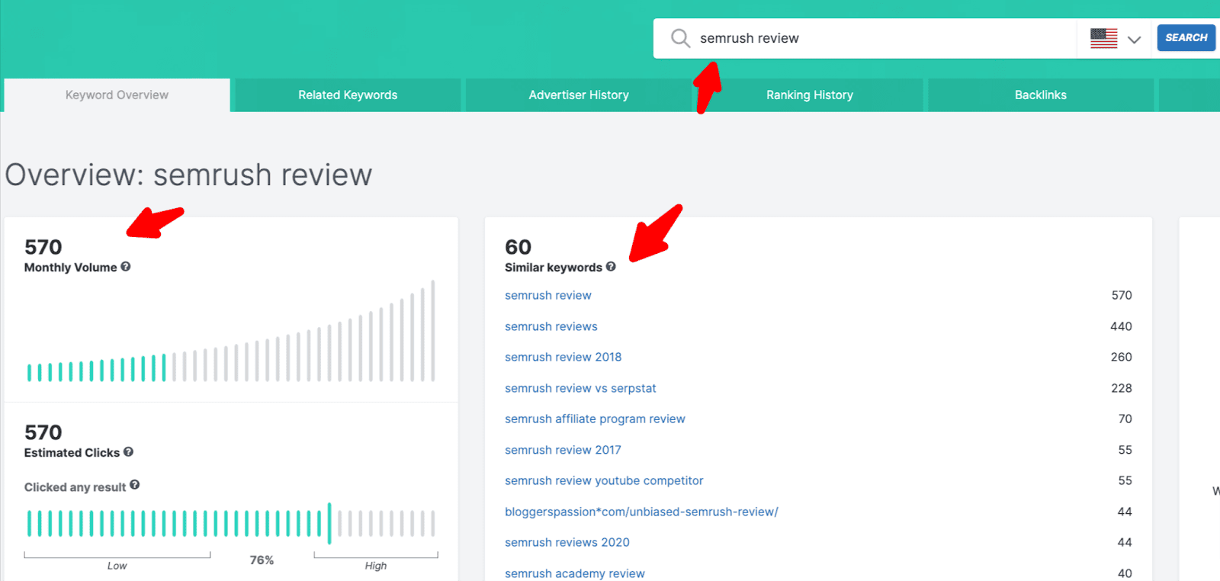Screen dimensions: 1220x581
Task: Open the 'semrush academy review' link
Action: point(575,573)
